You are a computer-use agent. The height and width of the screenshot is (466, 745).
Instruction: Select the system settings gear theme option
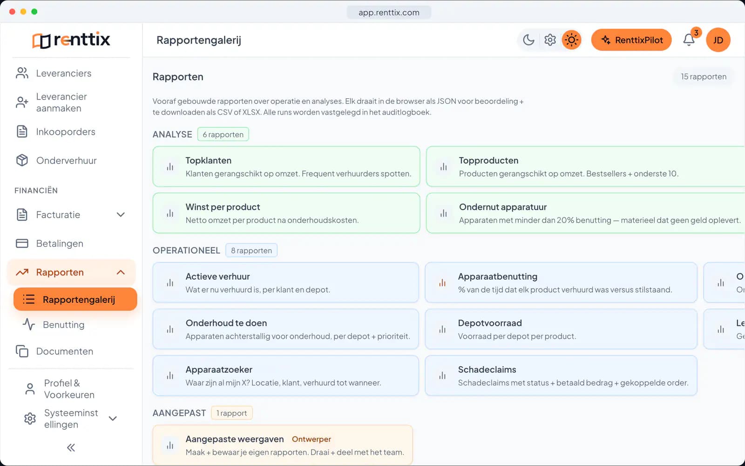(550, 40)
